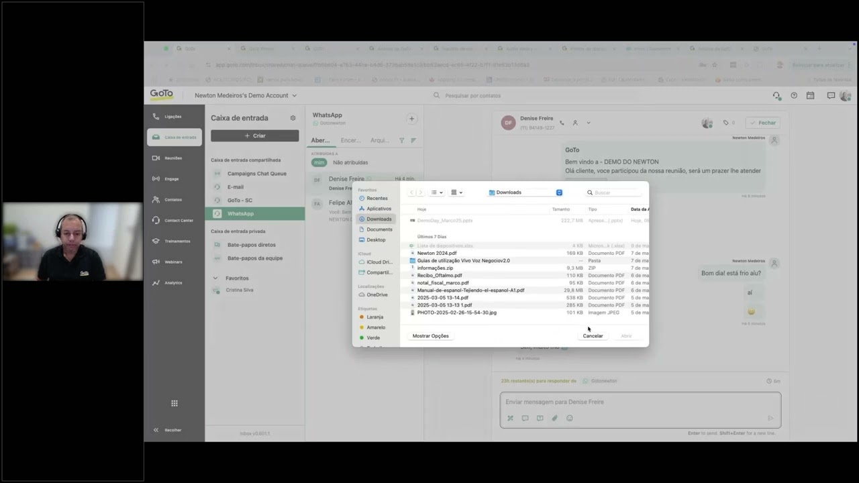
Task: Open the GoTo apps grid launcher
Action: coord(174,403)
